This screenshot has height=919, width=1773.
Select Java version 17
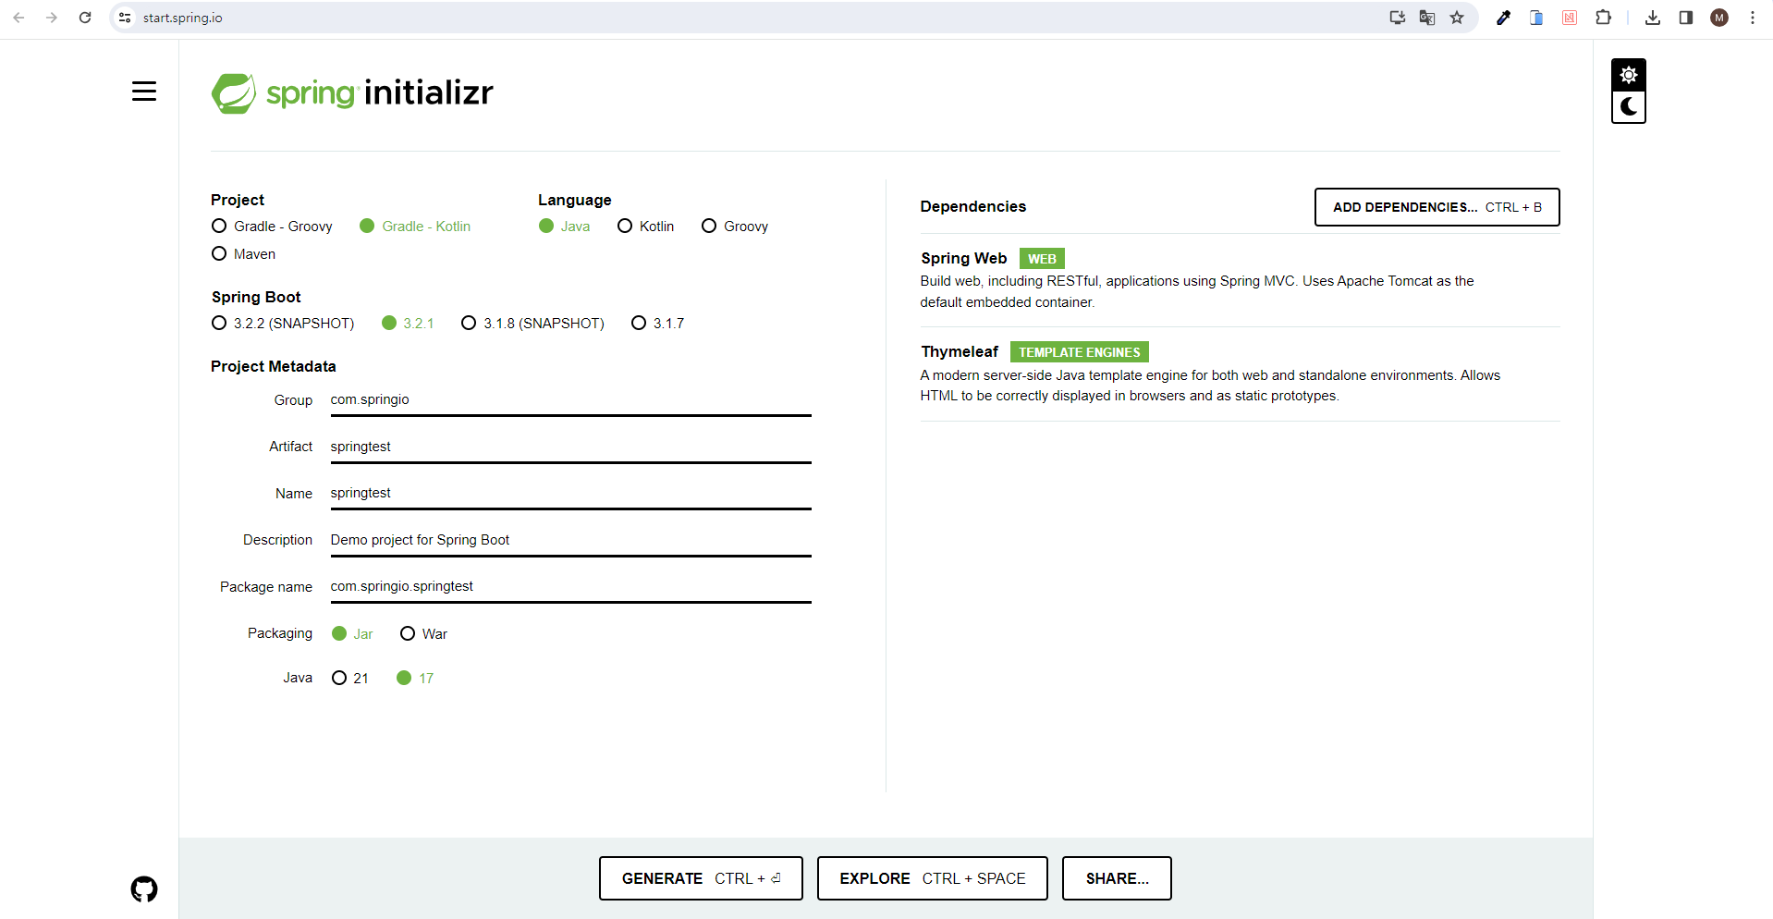click(415, 679)
